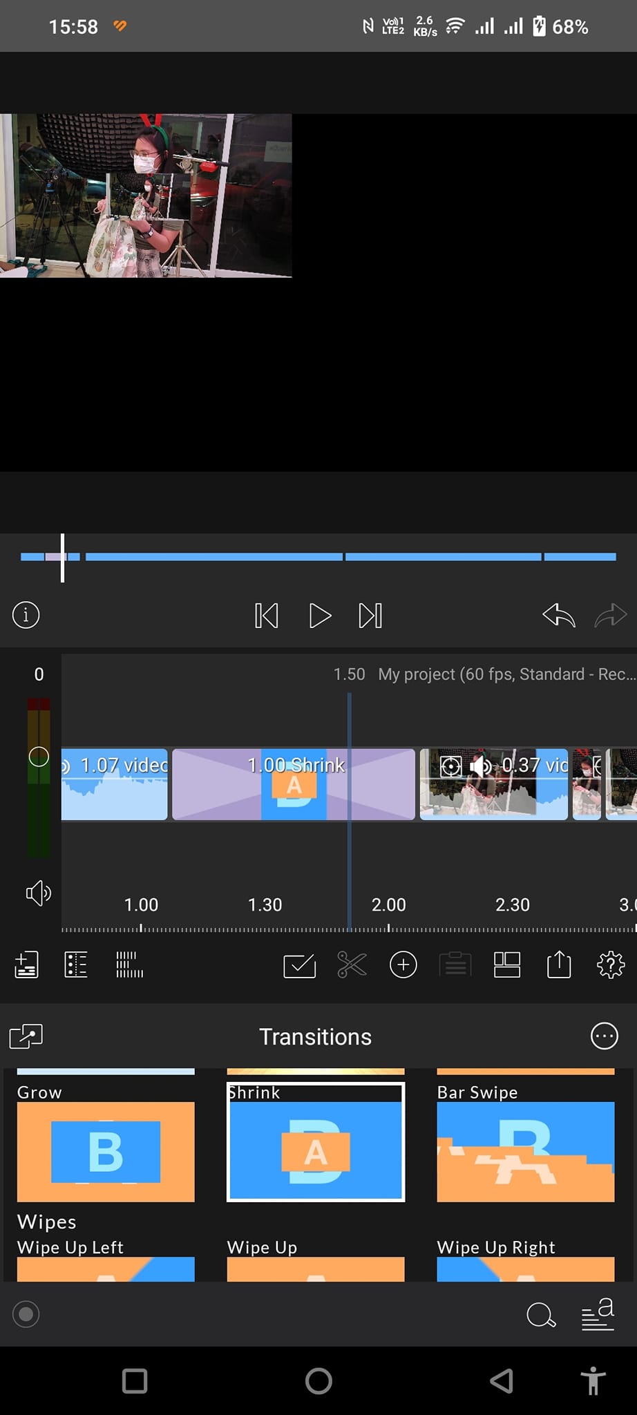The image size is (637, 1415).
Task: Skip to next clip
Action: (370, 616)
